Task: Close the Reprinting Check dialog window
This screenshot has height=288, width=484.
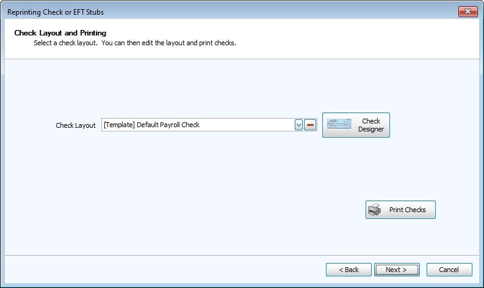Action: tap(467, 12)
